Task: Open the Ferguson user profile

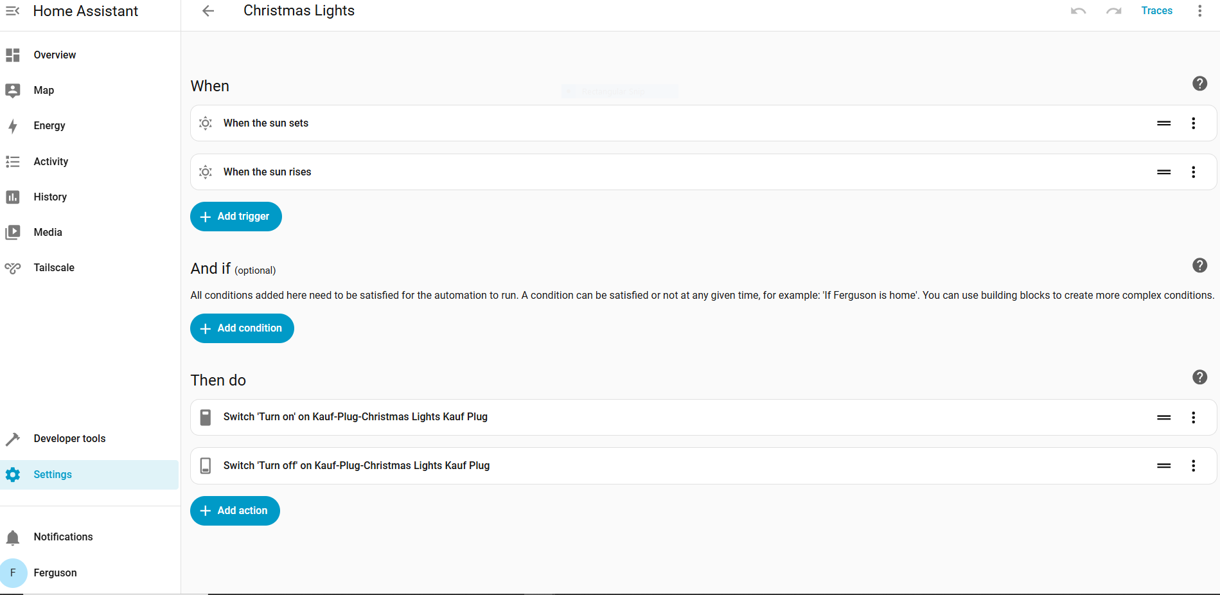Action: pyautogui.click(x=55, y=573)
